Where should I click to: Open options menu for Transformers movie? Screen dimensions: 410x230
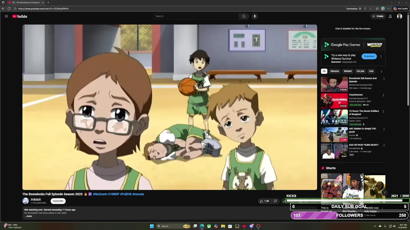tap(383, 95)
